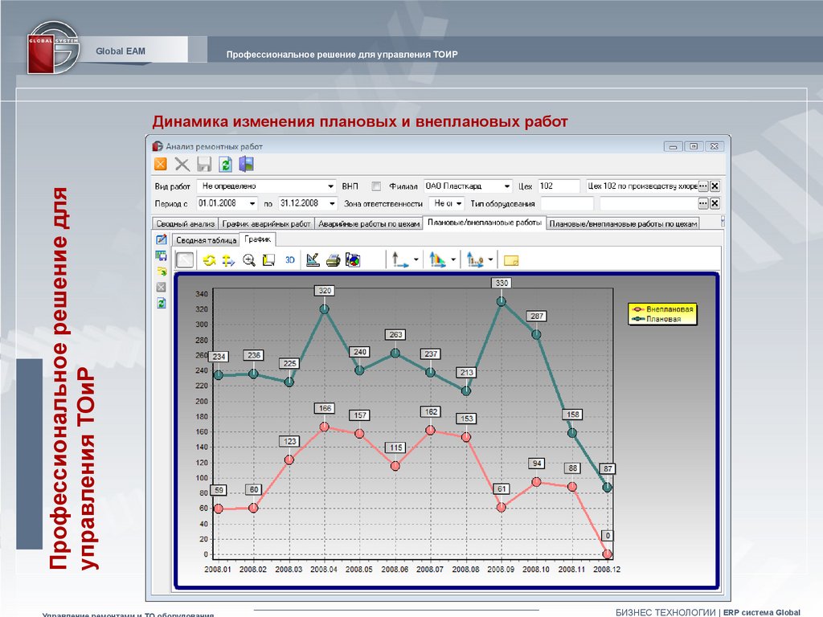Click the orange cancel icon in top toolbar
The width and height of the screenshot is (823, 617).
[161, 165]
